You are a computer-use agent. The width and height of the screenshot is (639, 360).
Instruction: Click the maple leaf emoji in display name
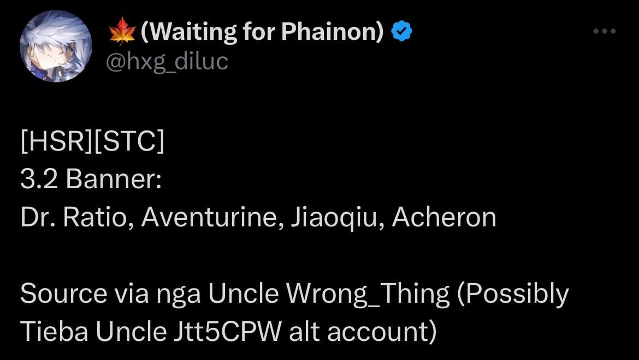122,31
